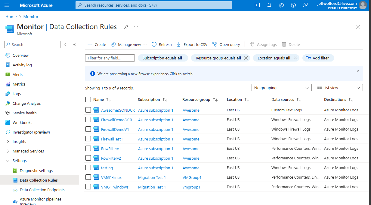Collapse the sidebar with double chevron
The width and height of the screenshot is (371, 205).
74,44
